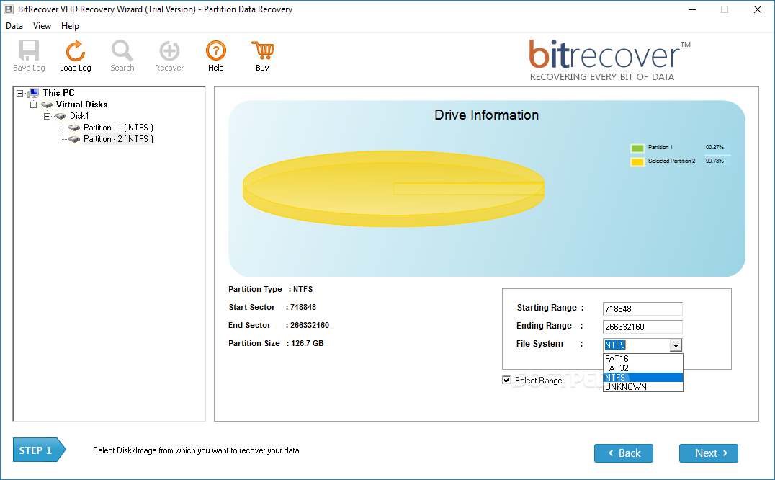
Task: Click the bitrecover logo
Action: point(609,60)
